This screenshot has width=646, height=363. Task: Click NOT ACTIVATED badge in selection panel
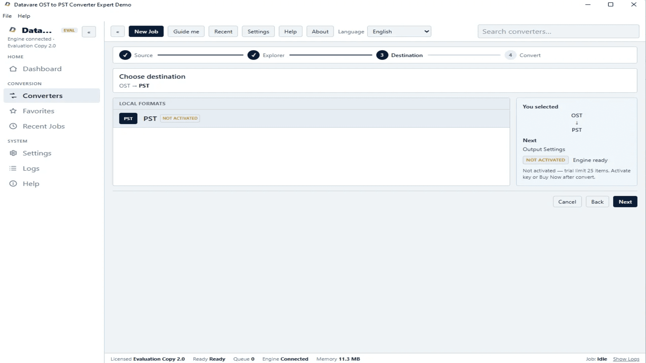545,160
